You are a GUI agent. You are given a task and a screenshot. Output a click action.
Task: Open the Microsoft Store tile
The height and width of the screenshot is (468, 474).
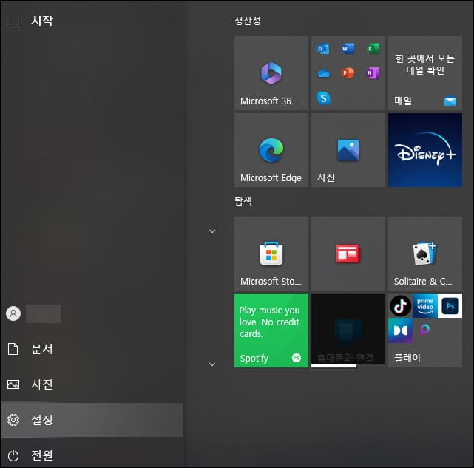(271, 254)
